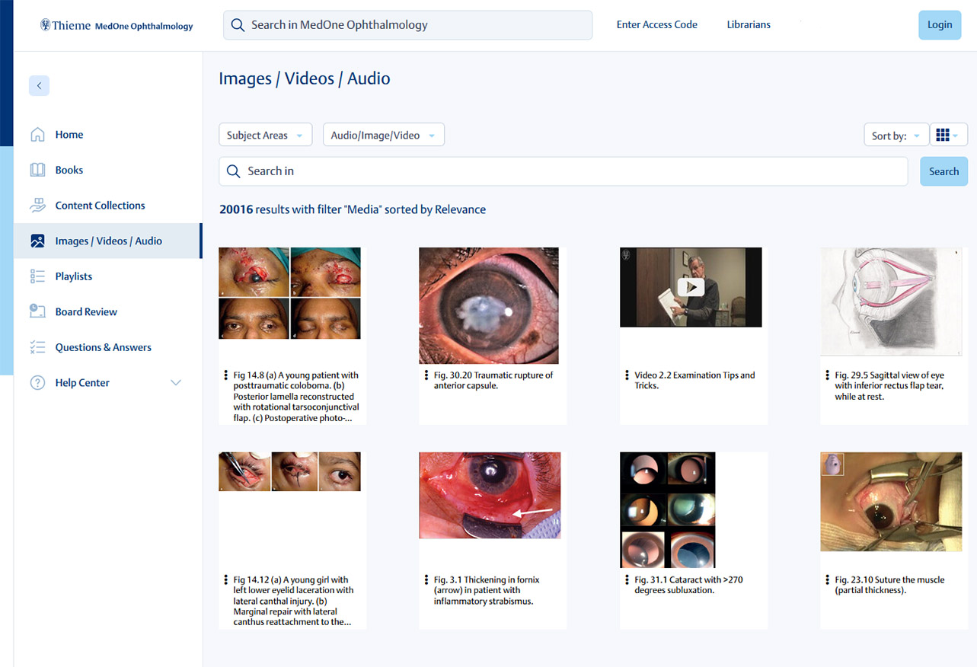Open Enter Access Code link
This screenshot has height=667, width=977.
[x=656, y=24]
